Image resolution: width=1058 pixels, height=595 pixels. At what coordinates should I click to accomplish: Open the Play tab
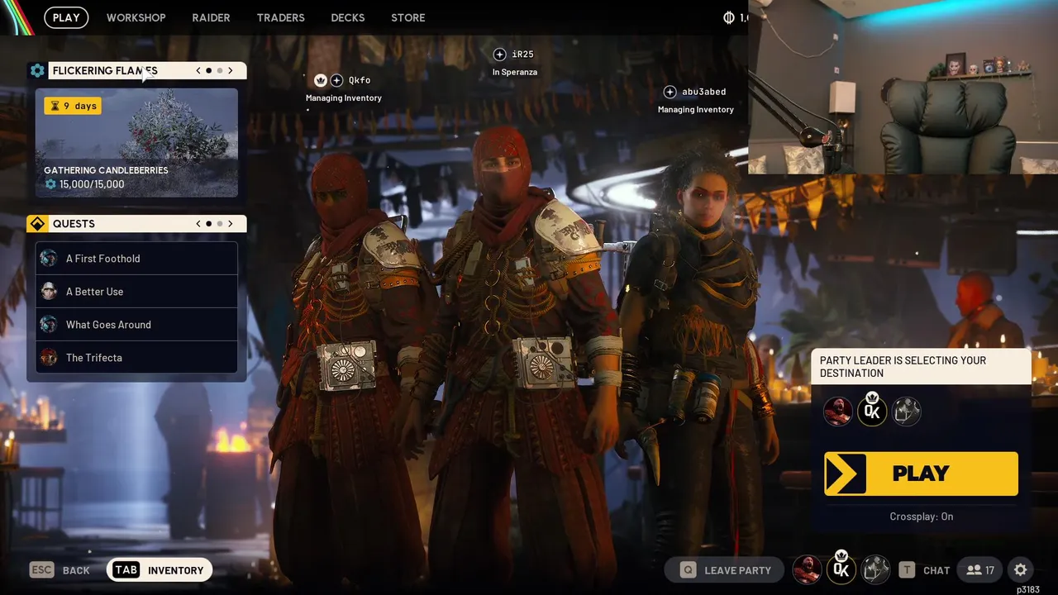[66, 17]
